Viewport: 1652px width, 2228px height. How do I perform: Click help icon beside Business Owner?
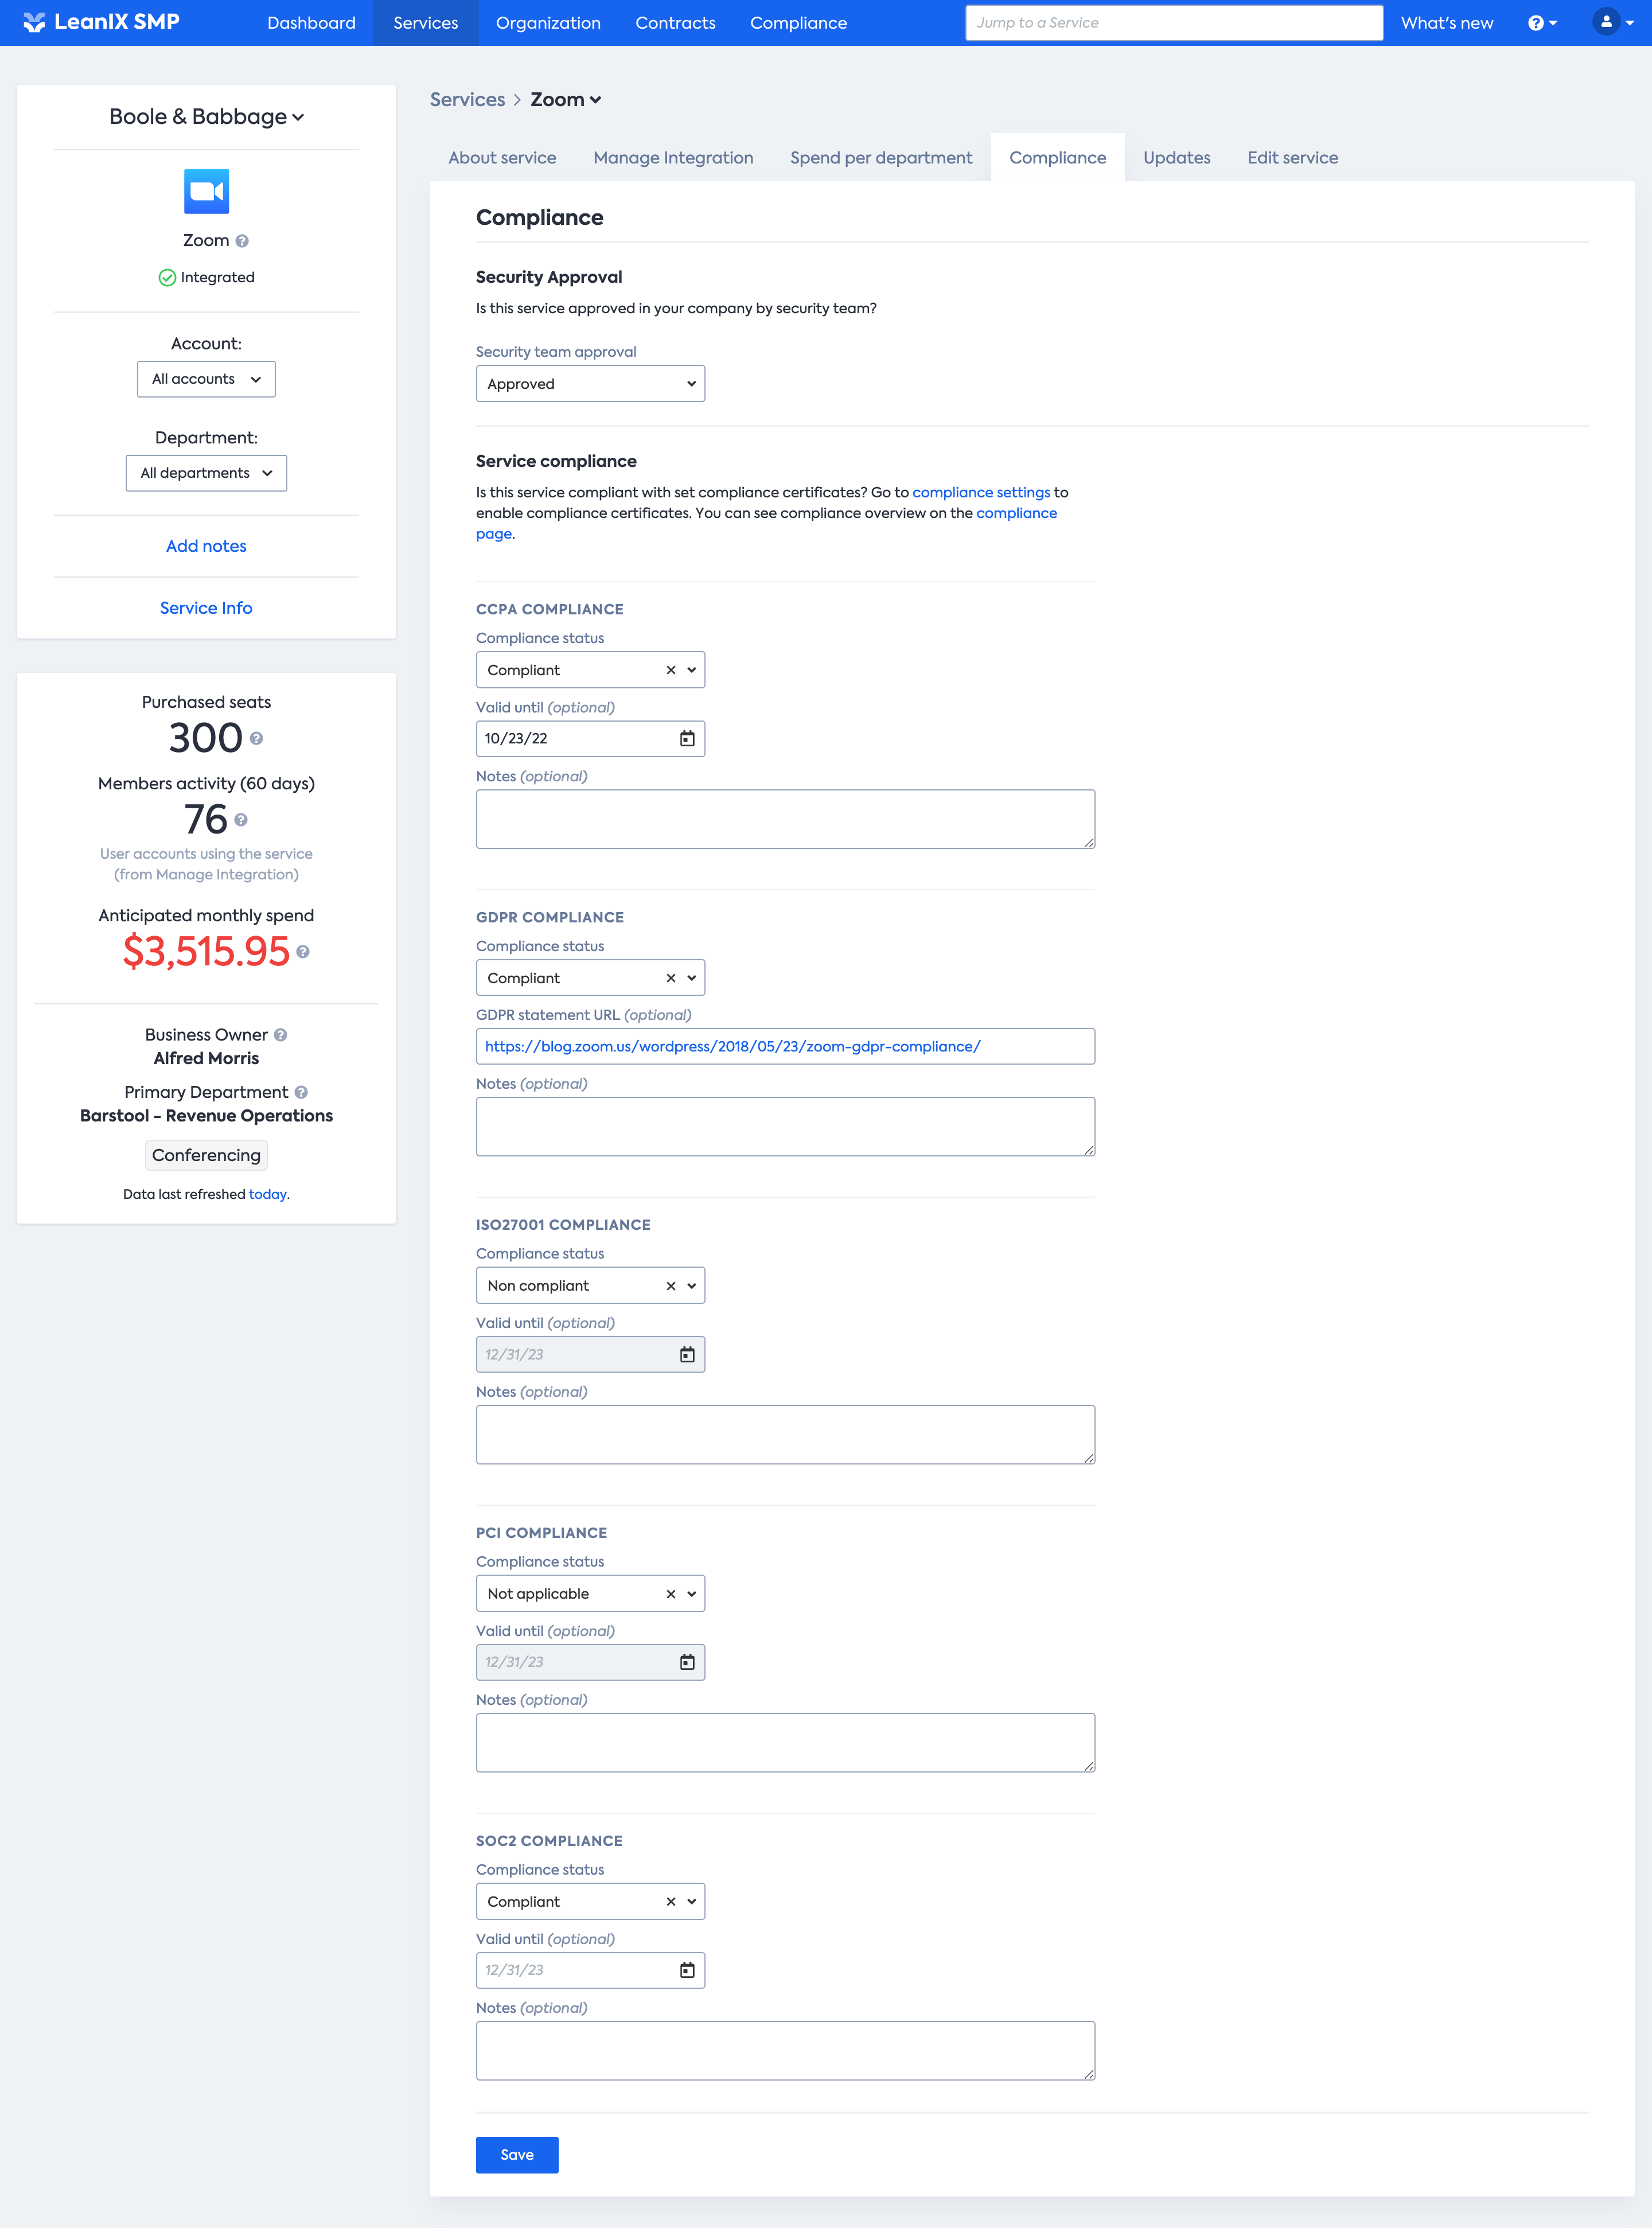[x=281, y=1035]
